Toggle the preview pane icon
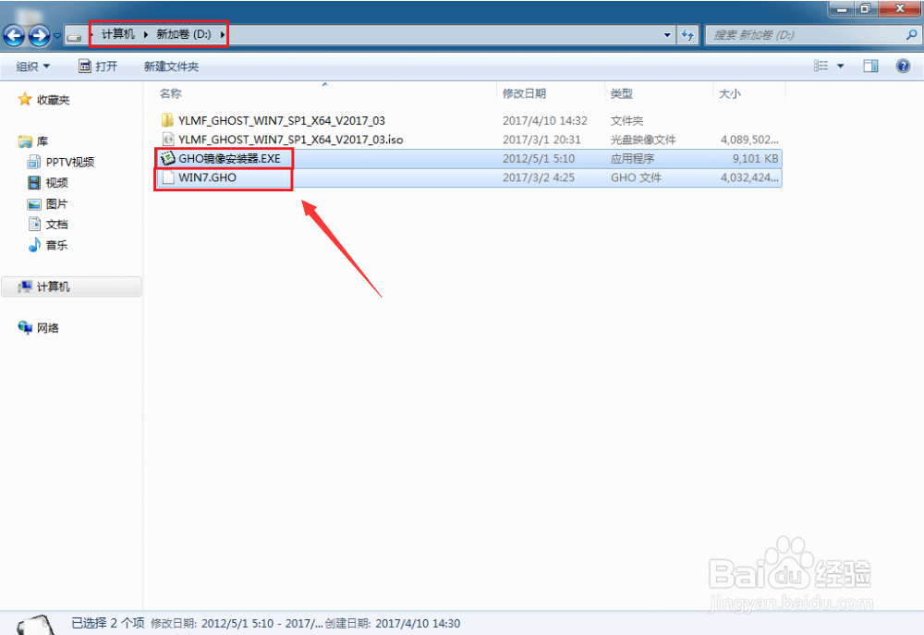Screen dimensions: 924x635 pos(870,66)
